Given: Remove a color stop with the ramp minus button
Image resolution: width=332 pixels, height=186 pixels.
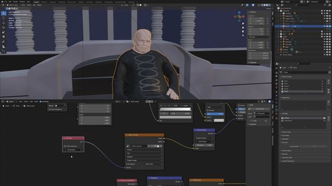Looking at the screenshot, I should pyautogui.click(x=165, y=105).
